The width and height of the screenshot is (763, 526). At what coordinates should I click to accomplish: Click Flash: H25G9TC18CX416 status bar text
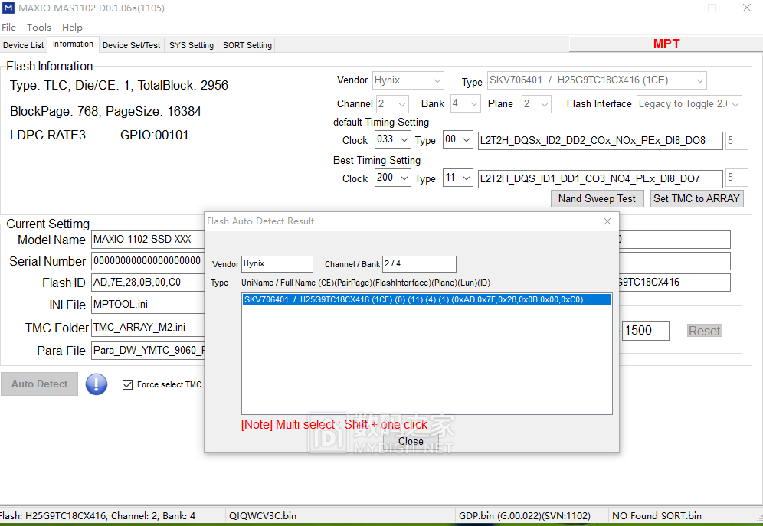click(97, 516)
